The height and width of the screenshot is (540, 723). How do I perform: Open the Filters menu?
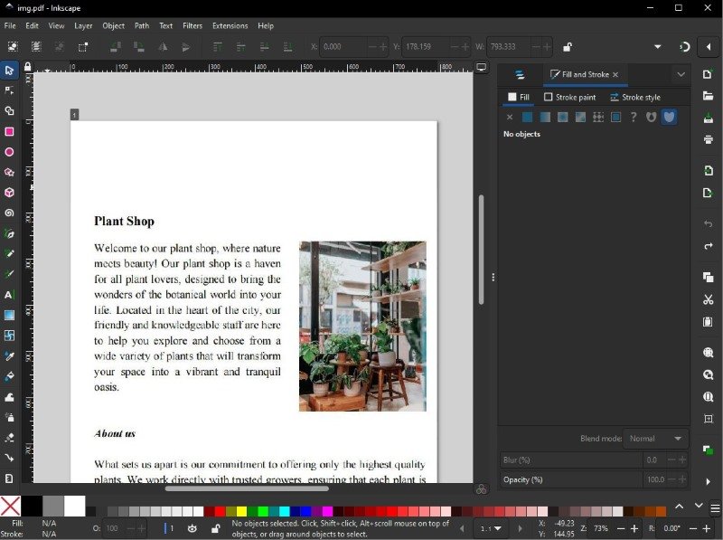tap(192, 26)
